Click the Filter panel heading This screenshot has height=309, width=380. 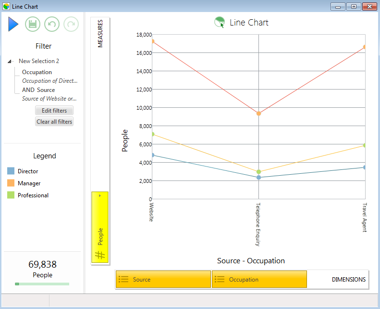click(x=43, y=46)
